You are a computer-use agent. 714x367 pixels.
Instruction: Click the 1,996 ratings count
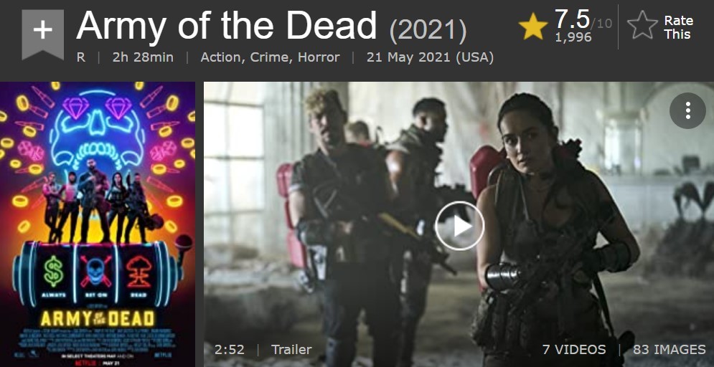573,37
